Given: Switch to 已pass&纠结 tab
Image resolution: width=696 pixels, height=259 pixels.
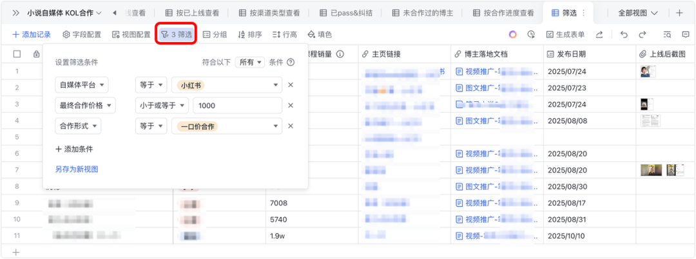Looking at the screenshot, I should [346, 13].
